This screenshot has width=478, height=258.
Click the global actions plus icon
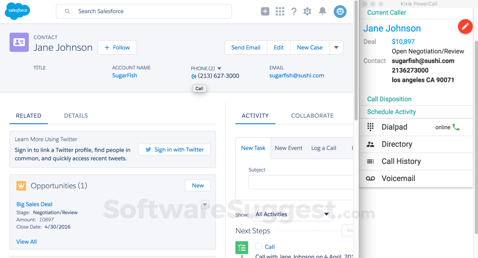click(265, 11)
